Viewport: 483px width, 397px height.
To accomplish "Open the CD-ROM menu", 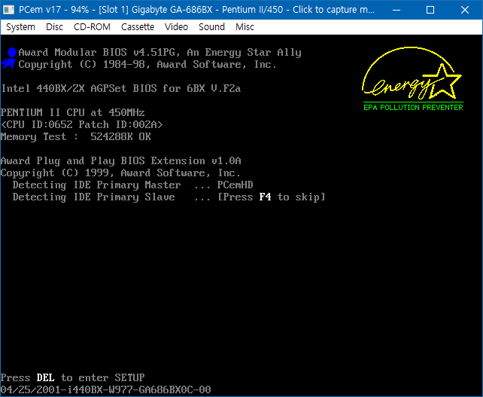I will coord(92,27).
